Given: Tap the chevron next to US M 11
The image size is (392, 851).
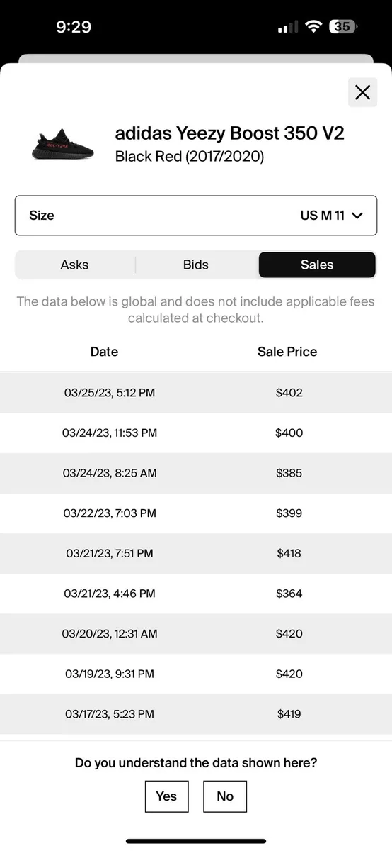Looking at the screenshot, I should click(x=357, y=216).
